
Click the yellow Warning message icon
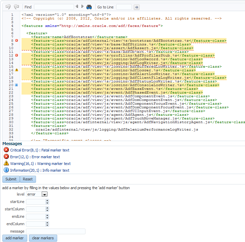6,163
